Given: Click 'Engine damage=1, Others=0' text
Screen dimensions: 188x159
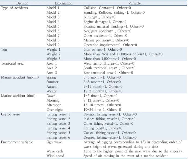Looking at the screenshot, I should click(x=105, y=22).
